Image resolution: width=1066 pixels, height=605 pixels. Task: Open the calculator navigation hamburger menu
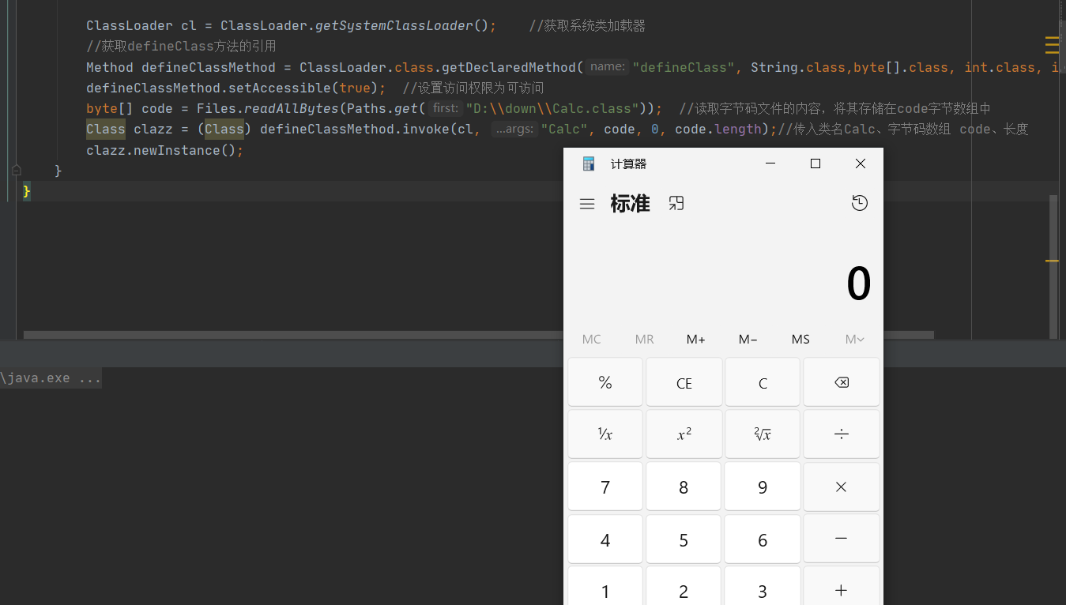click(586, 204)
